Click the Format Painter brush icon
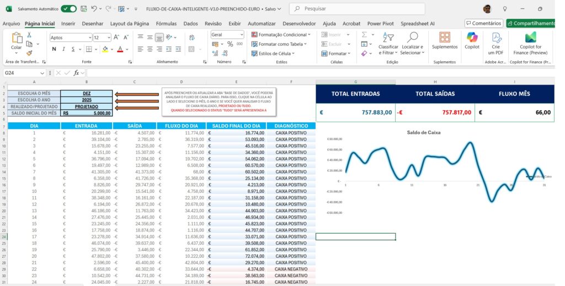Screen dimensions: 565x286 coord(29,52)
